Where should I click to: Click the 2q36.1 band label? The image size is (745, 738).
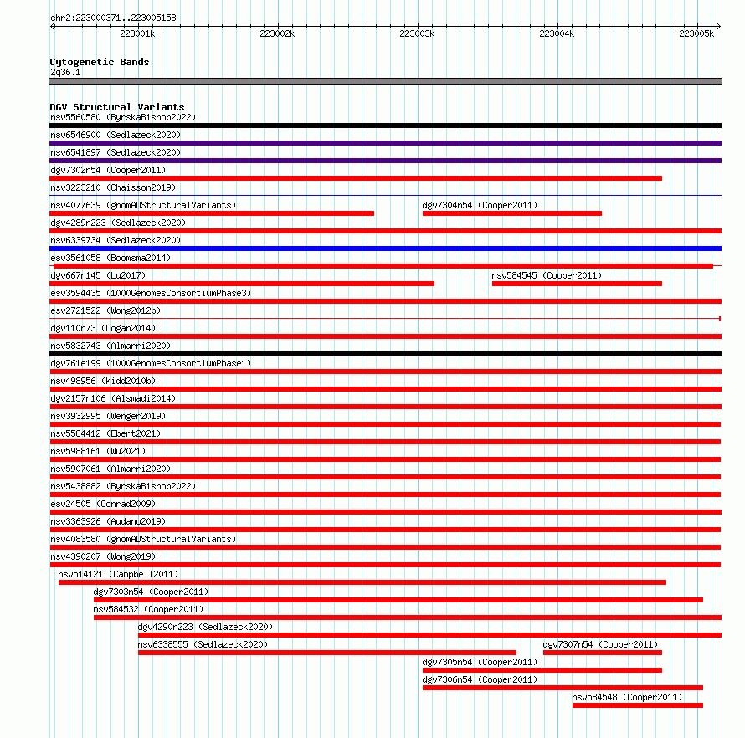65,72
